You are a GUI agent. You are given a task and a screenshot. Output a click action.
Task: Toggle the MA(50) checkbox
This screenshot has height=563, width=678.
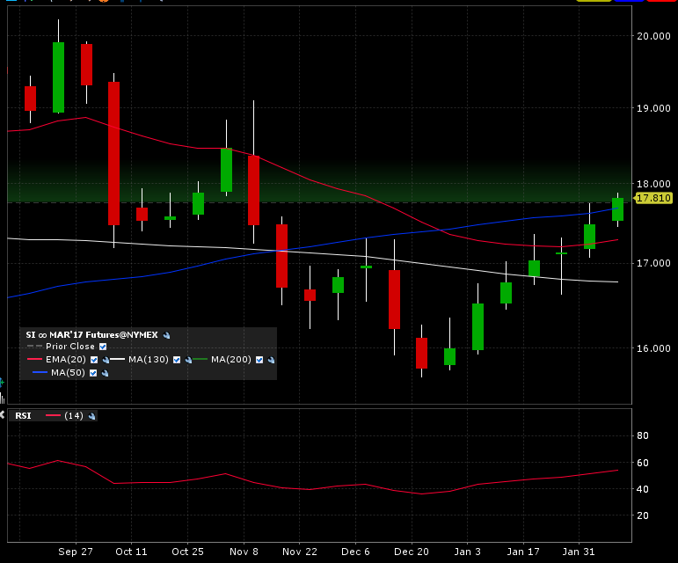[x=94, y=373]
